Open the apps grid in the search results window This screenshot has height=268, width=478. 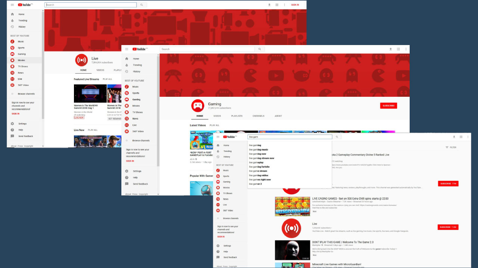(461, 137)
